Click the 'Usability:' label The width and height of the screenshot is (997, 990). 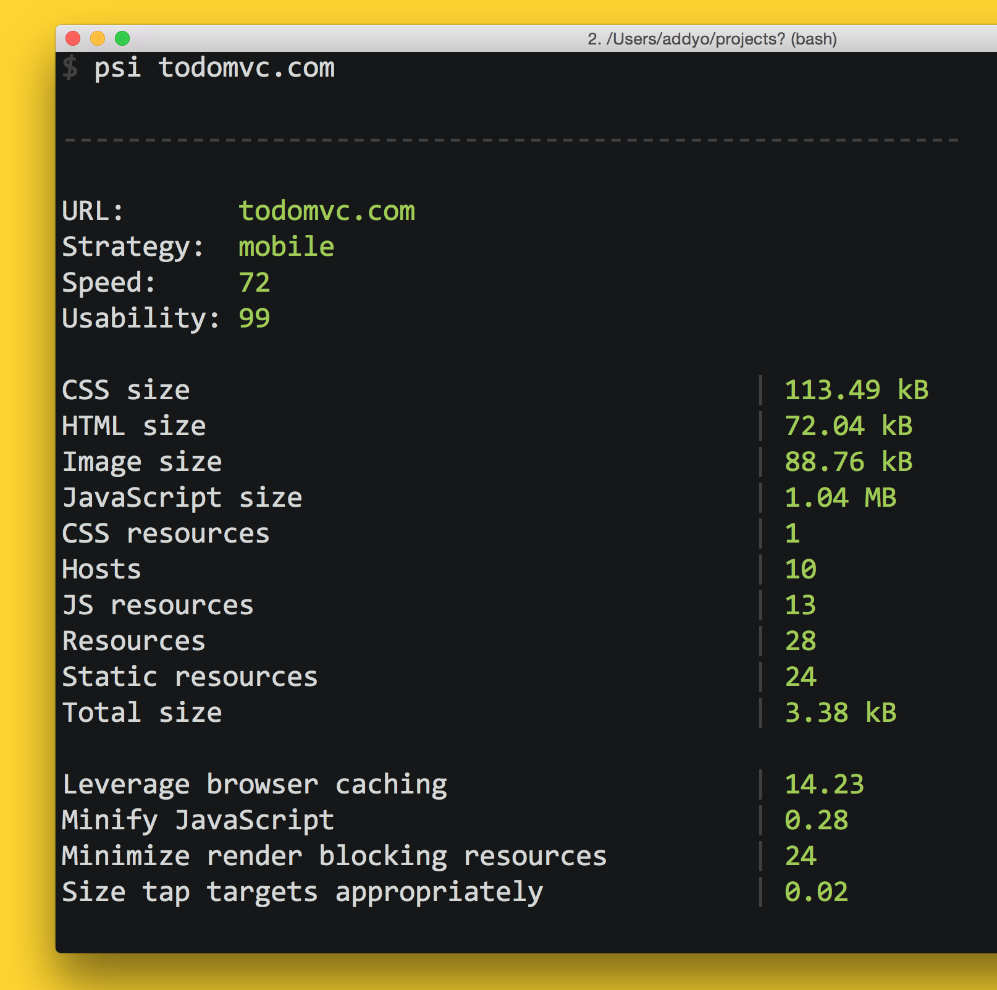[141, 319]
